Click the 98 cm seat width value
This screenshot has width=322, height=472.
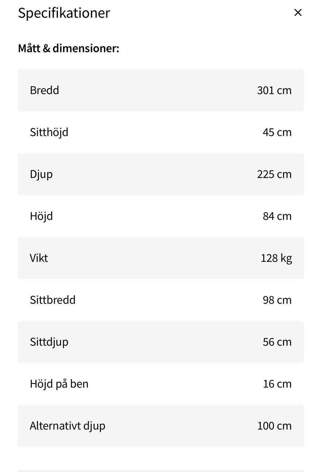(x=277, y=300)
